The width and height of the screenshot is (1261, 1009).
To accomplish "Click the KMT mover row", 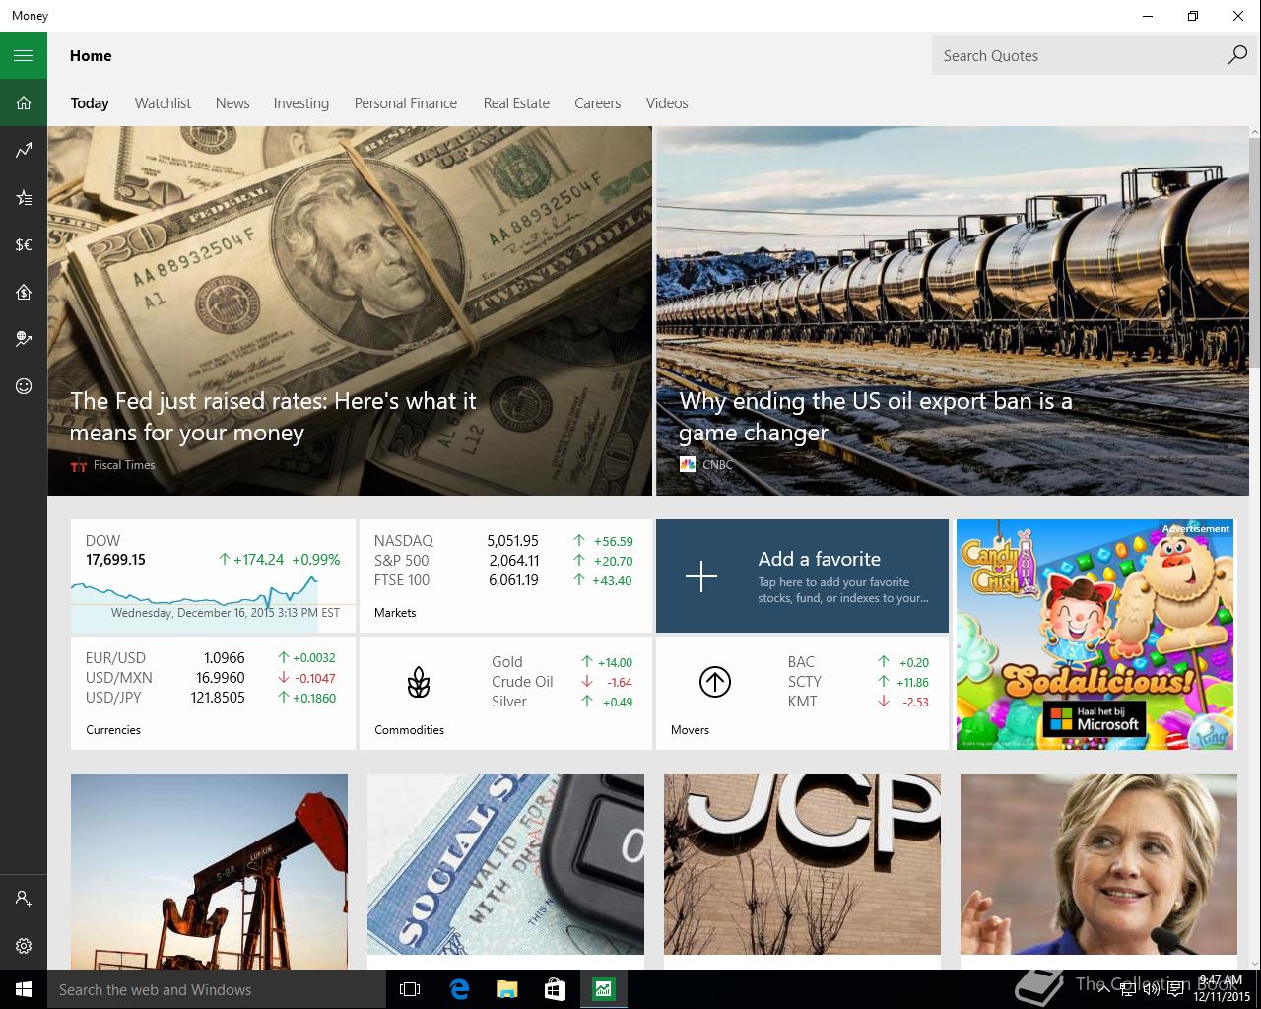I will (858, 702).
